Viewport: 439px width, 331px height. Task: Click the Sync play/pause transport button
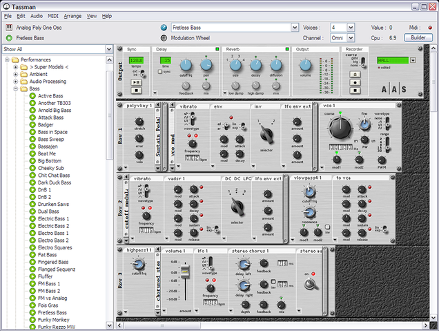coord(137,82)
